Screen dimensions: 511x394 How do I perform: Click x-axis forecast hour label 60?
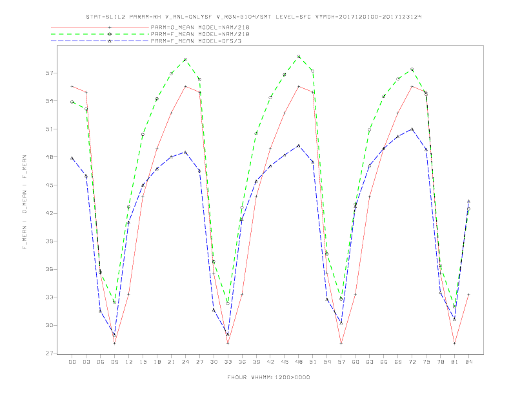coord(356,362)
